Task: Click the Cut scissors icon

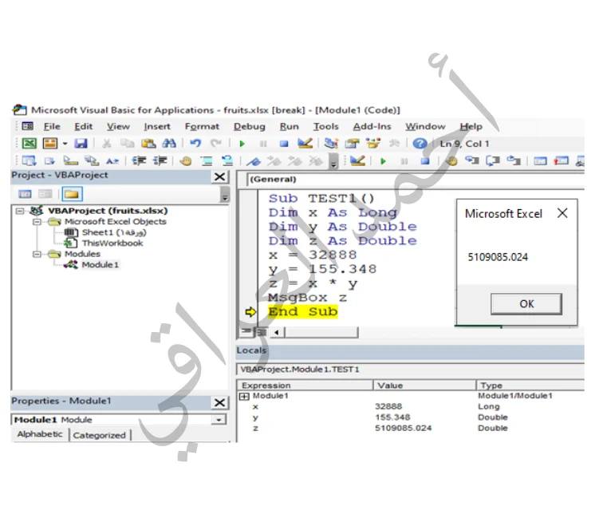Action: point(107,144)
